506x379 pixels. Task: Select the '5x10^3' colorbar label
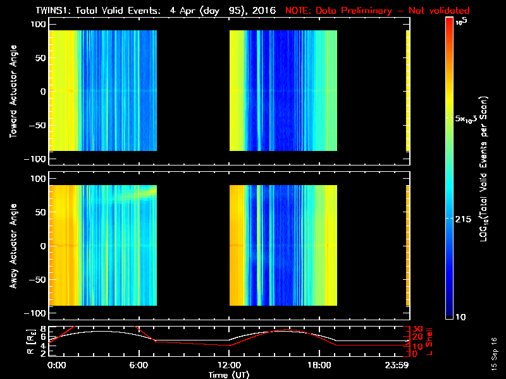tap(466, 118)
